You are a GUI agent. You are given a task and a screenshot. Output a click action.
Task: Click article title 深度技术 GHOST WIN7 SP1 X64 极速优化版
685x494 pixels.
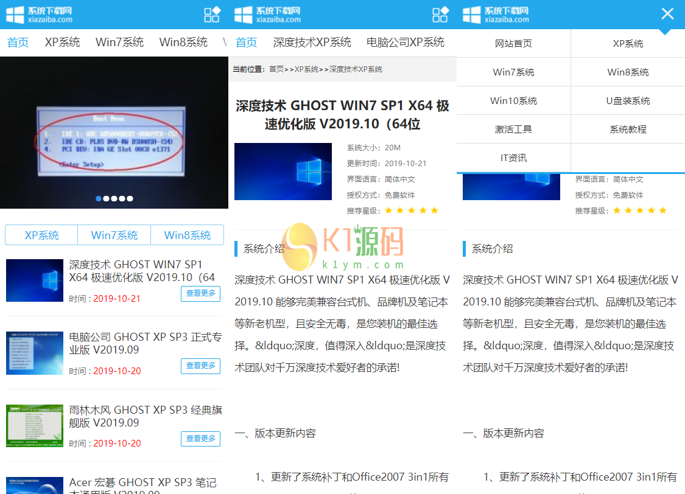tap(342, 115)
